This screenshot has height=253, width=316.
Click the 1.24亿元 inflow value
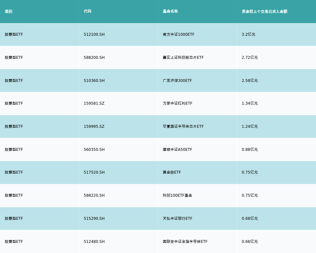tap(250, 126)
